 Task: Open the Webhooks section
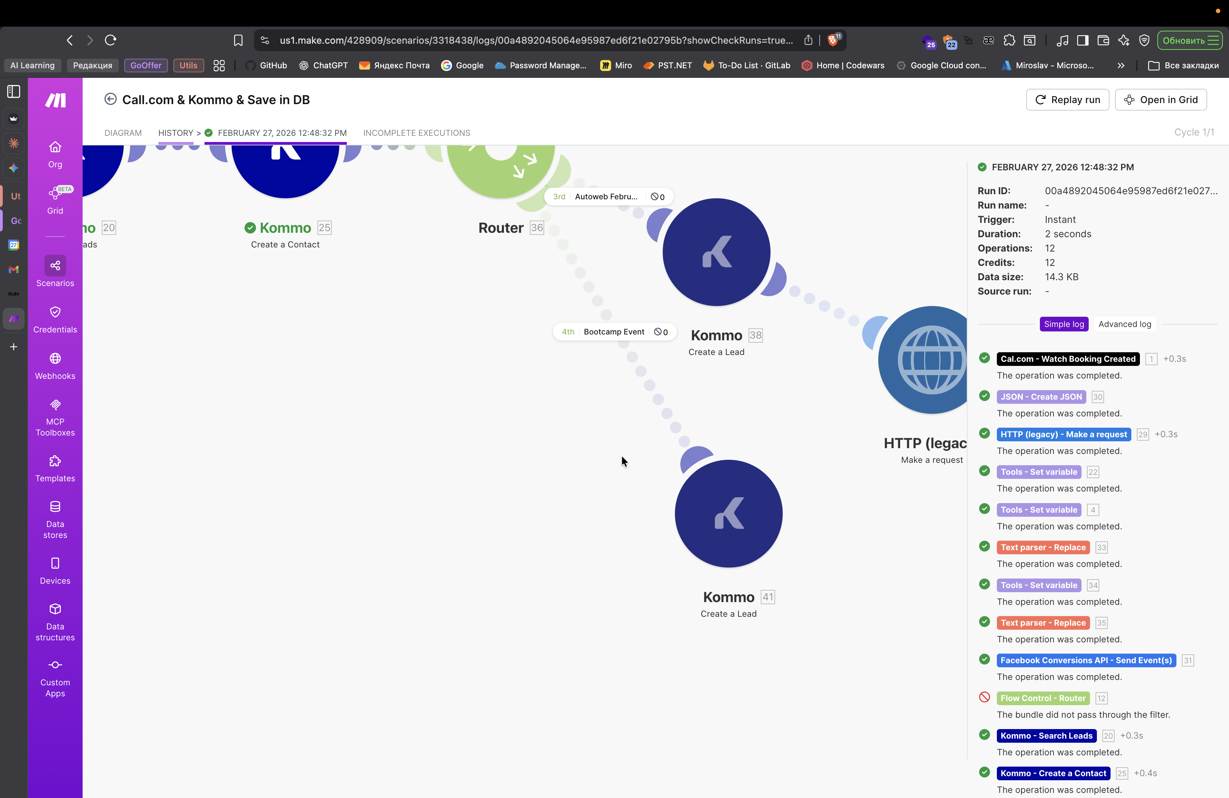(55, 366)
